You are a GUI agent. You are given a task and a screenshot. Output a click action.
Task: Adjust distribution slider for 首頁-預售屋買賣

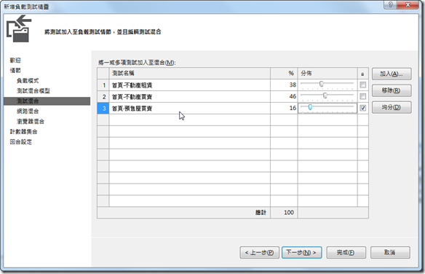click(x=310, y=107)
